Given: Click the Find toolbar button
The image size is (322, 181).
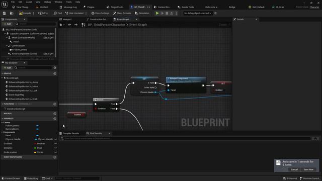Looking at the screenshot, I should click(58, 13).
